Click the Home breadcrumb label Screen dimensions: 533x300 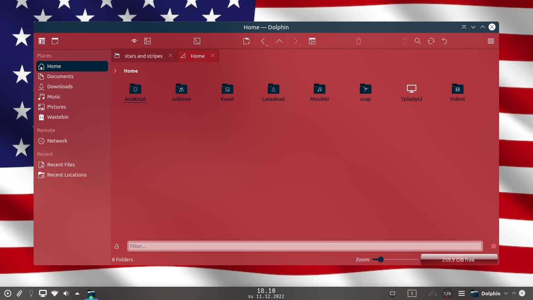coord(131,71)
